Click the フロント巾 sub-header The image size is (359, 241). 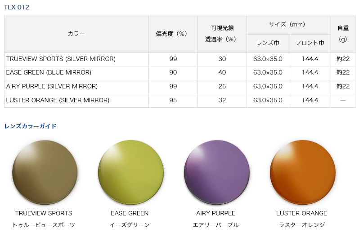pos(310,44)
